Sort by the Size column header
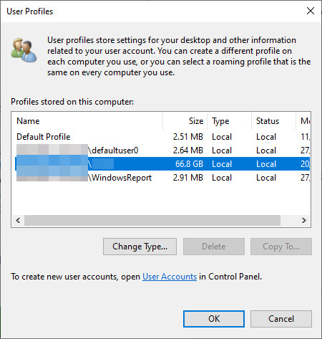The height and width of the screenshot is (339, 322). pyautogui.click(x=185, y=121)
